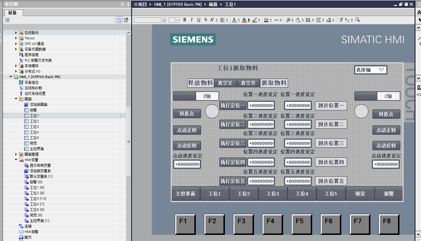421x241 pixels.
Task: Click the fill color bucket icon
Action: (244, 20)
